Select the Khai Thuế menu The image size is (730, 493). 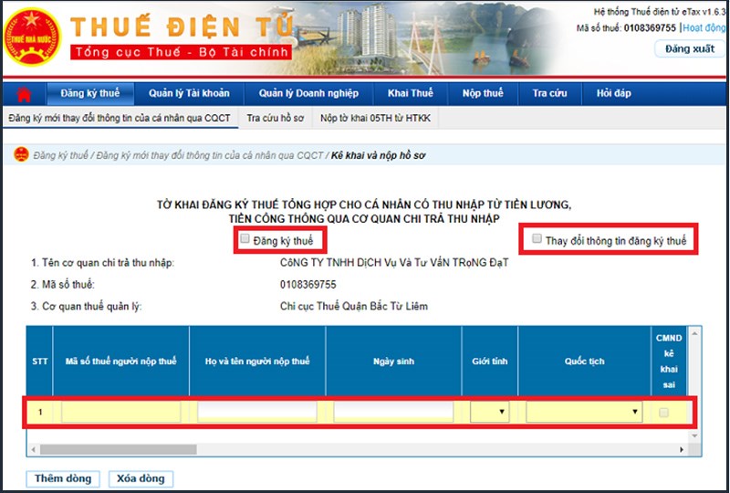click(410, 93)
